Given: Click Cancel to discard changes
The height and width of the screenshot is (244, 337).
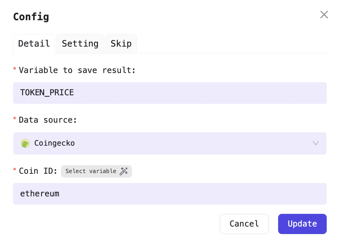Looking at the screenshot, I should pos(244,224).
